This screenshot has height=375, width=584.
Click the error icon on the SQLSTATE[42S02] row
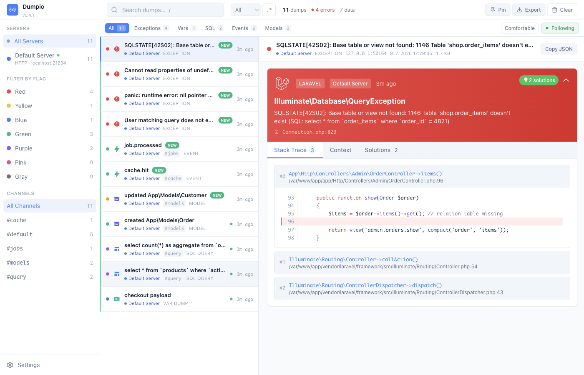click(117, 49)
